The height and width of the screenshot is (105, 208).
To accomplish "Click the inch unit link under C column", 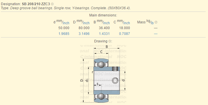I will pyautogui.click(x=127, y=23).
